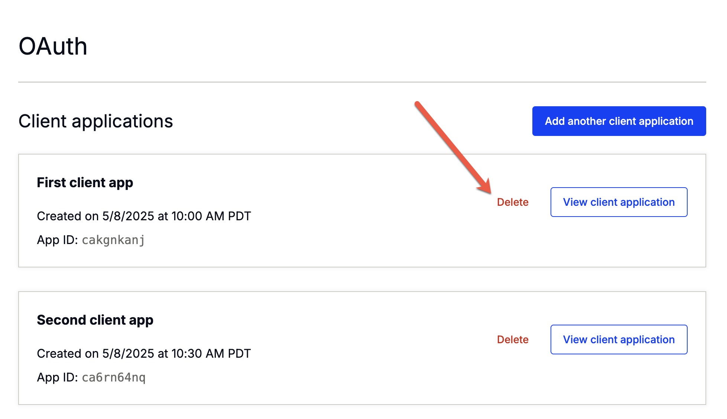Viewport: 727px width, 419px height.
Task: Click App ID value cakgnkanj
Action: tap(113, 240)
